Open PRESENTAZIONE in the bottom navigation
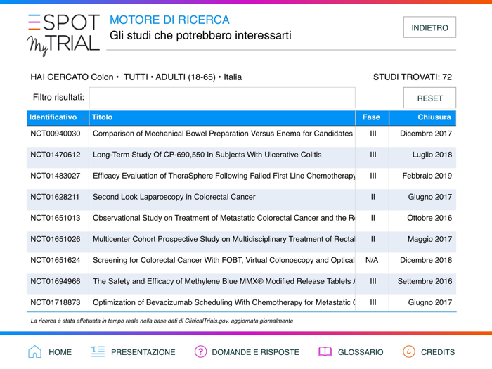The height and width of the screenshot is (369, 492). (x=143, y=352)
